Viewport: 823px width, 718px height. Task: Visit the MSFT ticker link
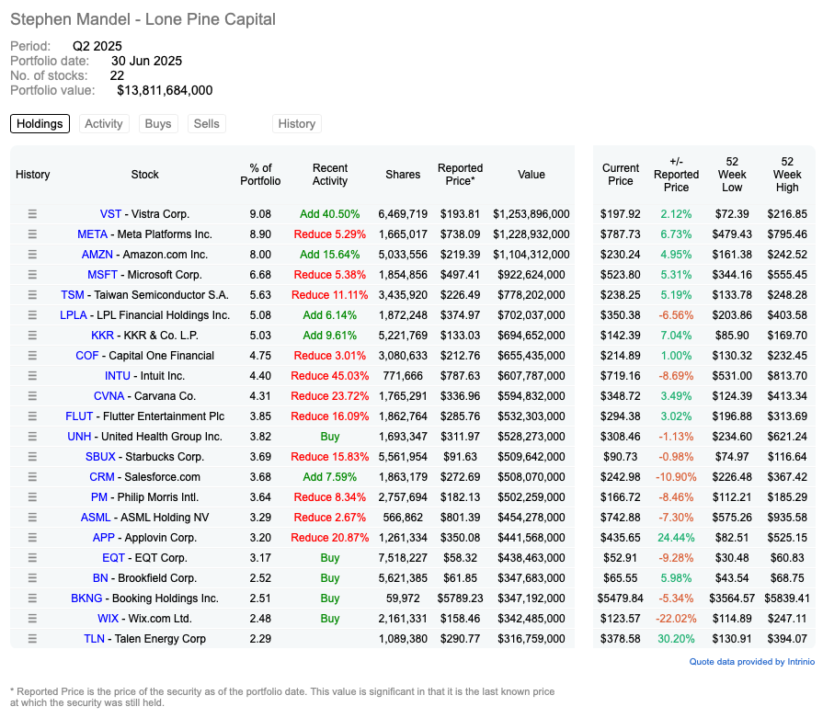click(102, 275)
